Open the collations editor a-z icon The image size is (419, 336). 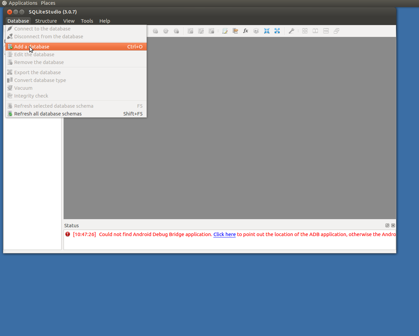(256, 31)
